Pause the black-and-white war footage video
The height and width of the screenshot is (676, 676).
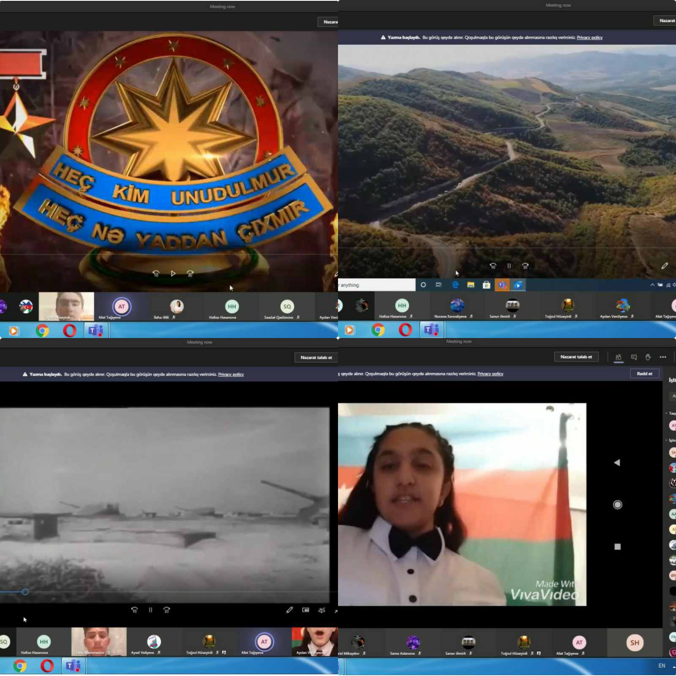tap(150, 610)
